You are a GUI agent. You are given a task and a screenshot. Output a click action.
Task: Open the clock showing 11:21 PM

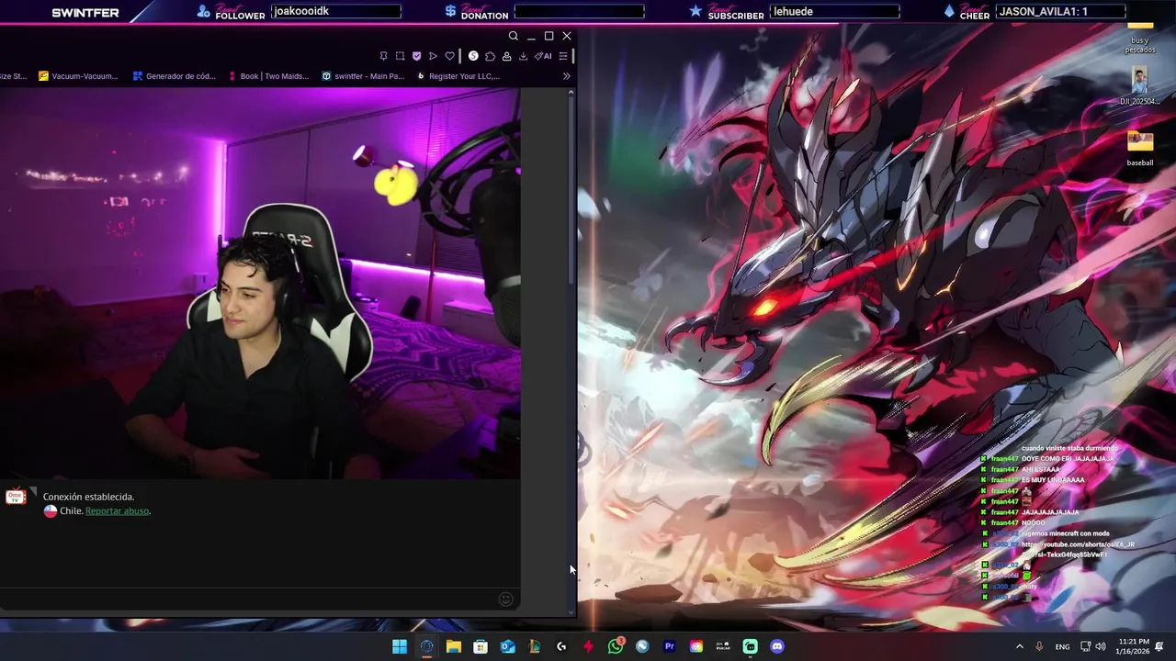(x=1134, y=646)
